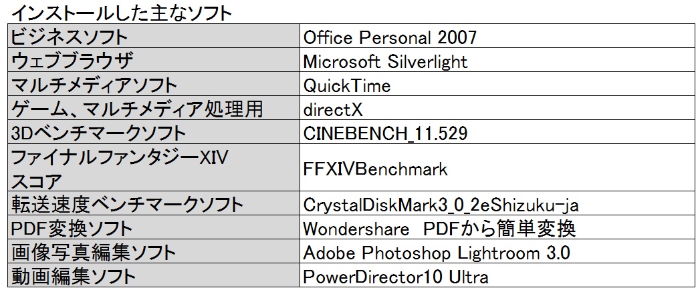Select the 画像写真編集ソフト cell
Viewport: 700px width, 292px height.
click(x=153, y=252)
